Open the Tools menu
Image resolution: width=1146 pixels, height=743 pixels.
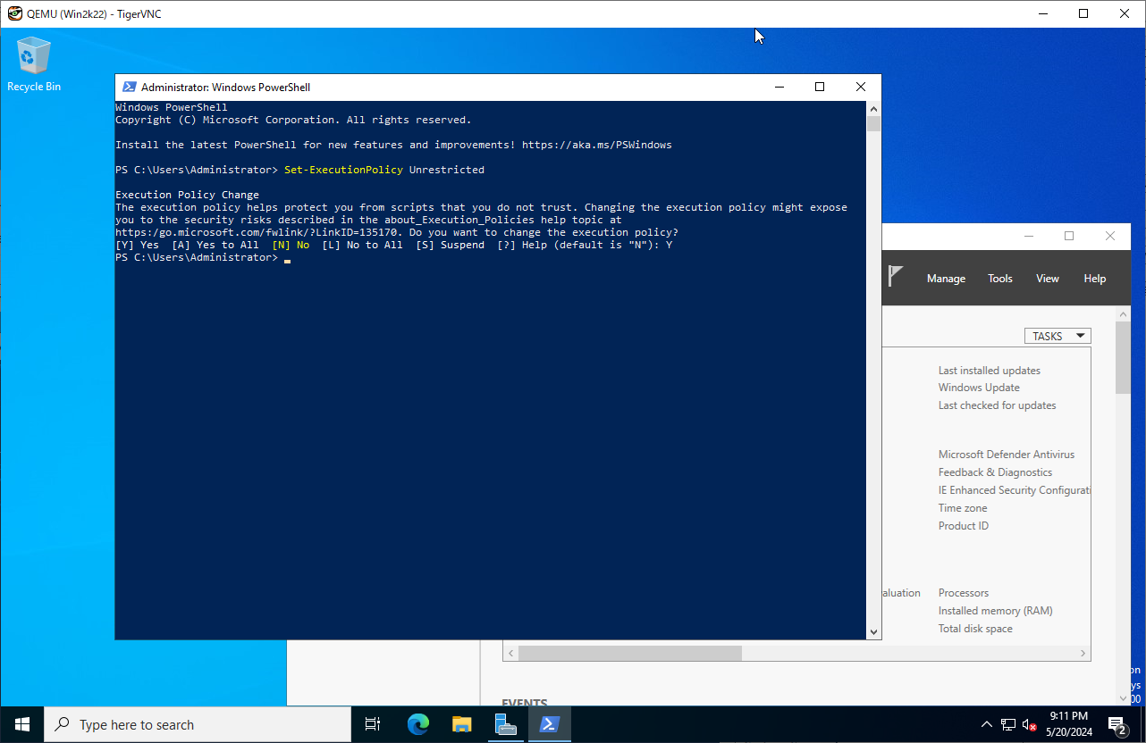click(999, 279)
